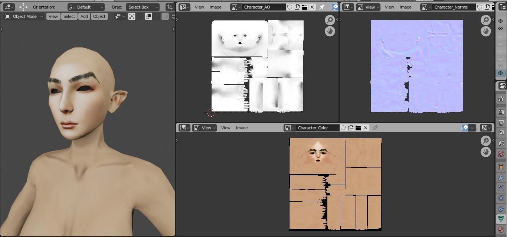Viewport: 507px width, 237px height.
Task: Open the Character_Color editor type dropdown
Action: tap(184, 128)
